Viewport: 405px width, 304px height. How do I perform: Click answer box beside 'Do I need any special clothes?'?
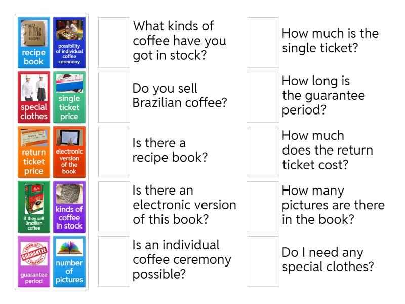(263, 261)
